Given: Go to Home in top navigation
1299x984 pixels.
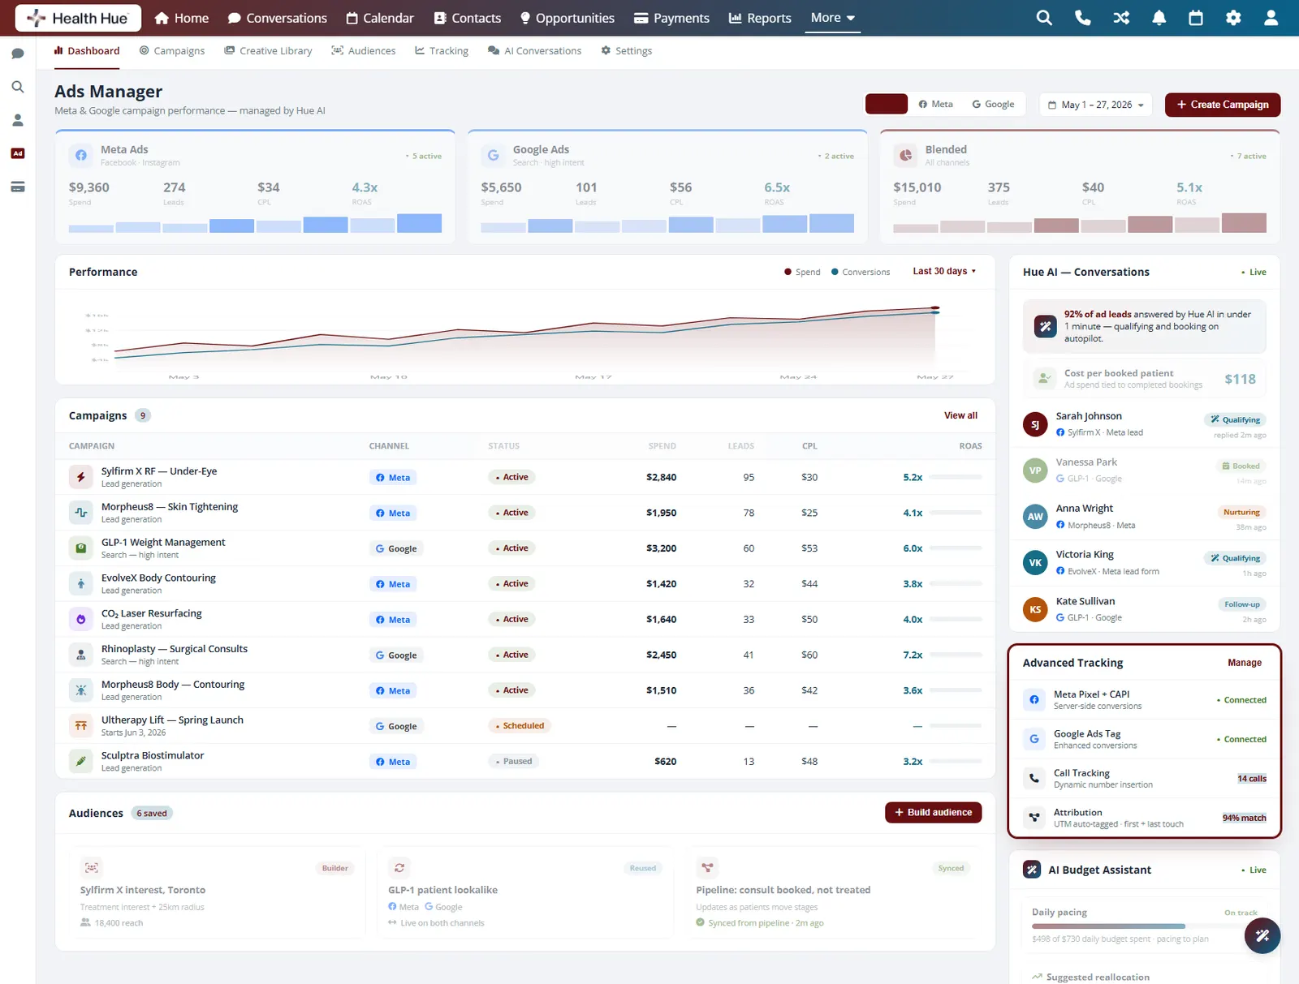Looking at the screenshot, I should [x=182, y=18].
